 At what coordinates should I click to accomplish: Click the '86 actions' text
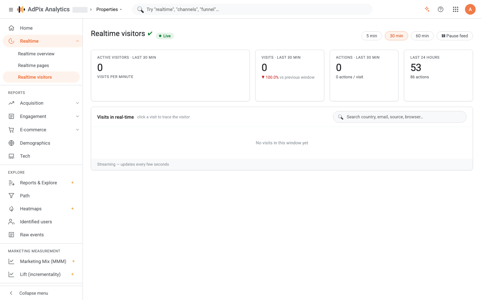420,77
